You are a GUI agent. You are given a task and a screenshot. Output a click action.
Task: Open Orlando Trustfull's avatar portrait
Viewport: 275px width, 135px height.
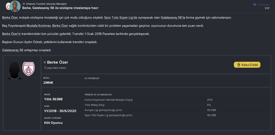(15, 6)
